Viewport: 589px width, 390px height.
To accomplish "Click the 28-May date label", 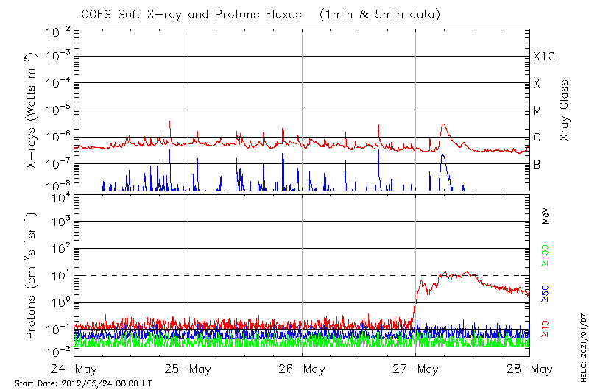I will 529,368.
